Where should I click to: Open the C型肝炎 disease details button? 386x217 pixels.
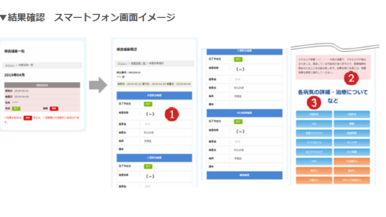click(352, 115)
